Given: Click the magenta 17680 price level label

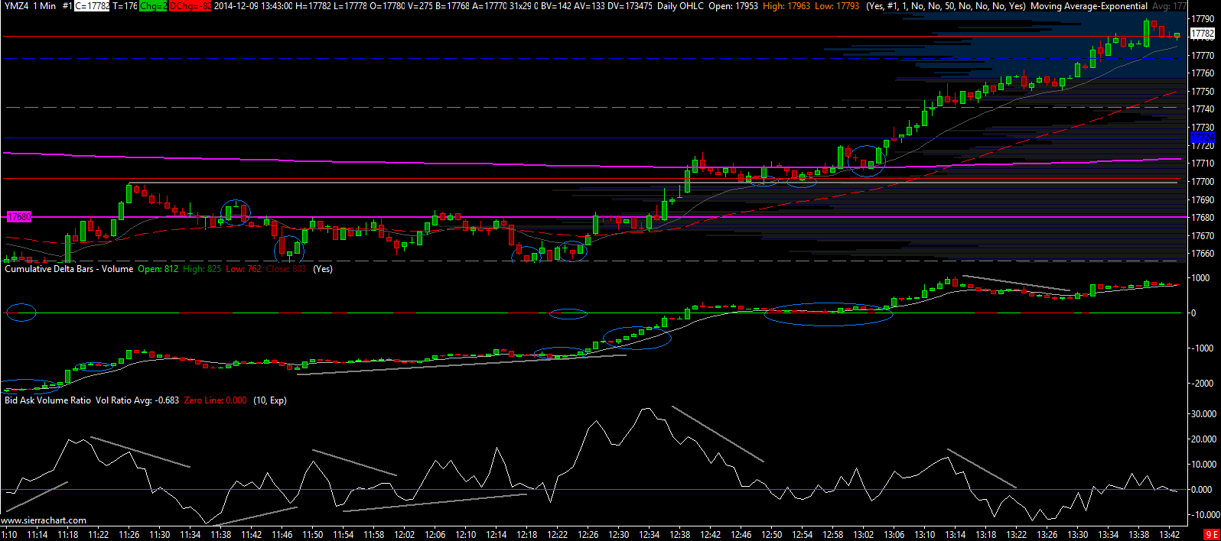Looking at the screenshot, I should point(19,217).
